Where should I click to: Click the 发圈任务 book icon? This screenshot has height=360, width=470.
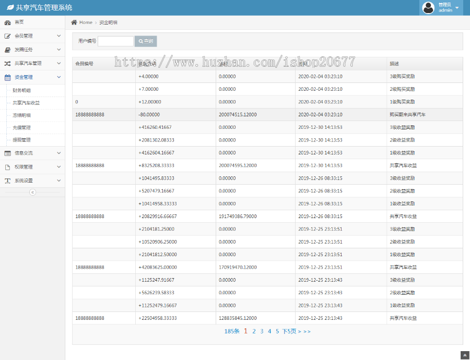(7, 50)
